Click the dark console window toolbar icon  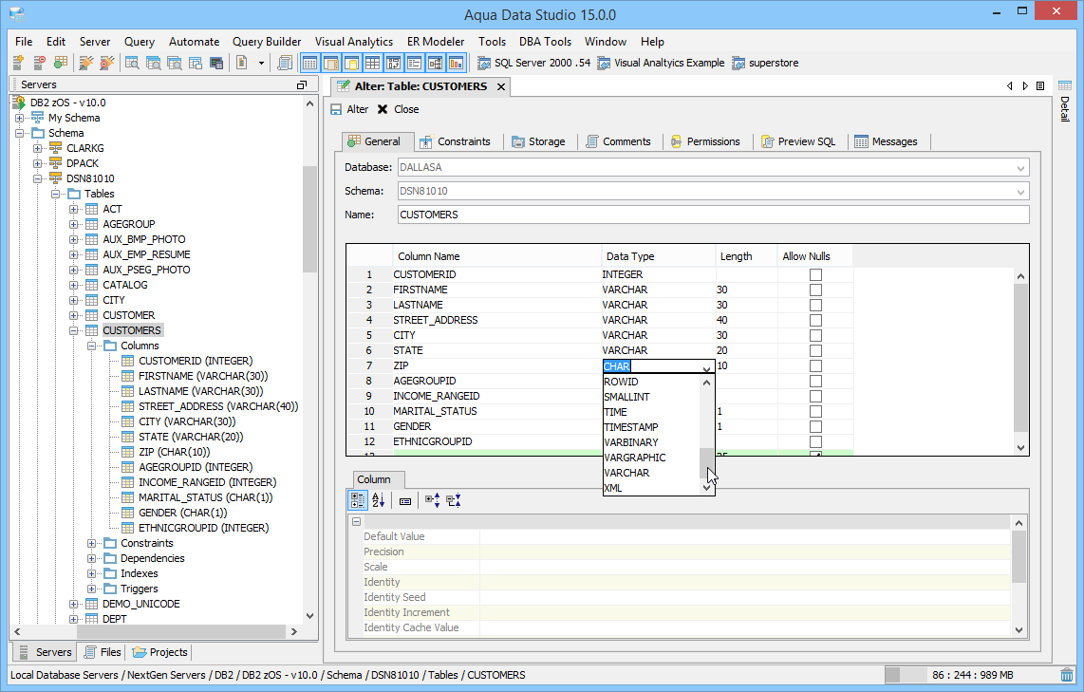[x=216, y=63]
